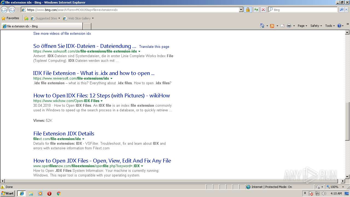Click the address bar page favicon

pos(24,10)
